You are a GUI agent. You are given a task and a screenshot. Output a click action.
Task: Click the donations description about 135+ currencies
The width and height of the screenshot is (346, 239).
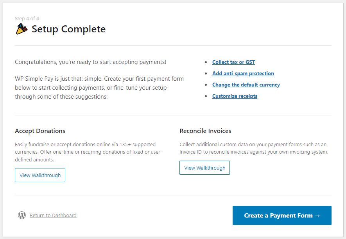(88, 152)
